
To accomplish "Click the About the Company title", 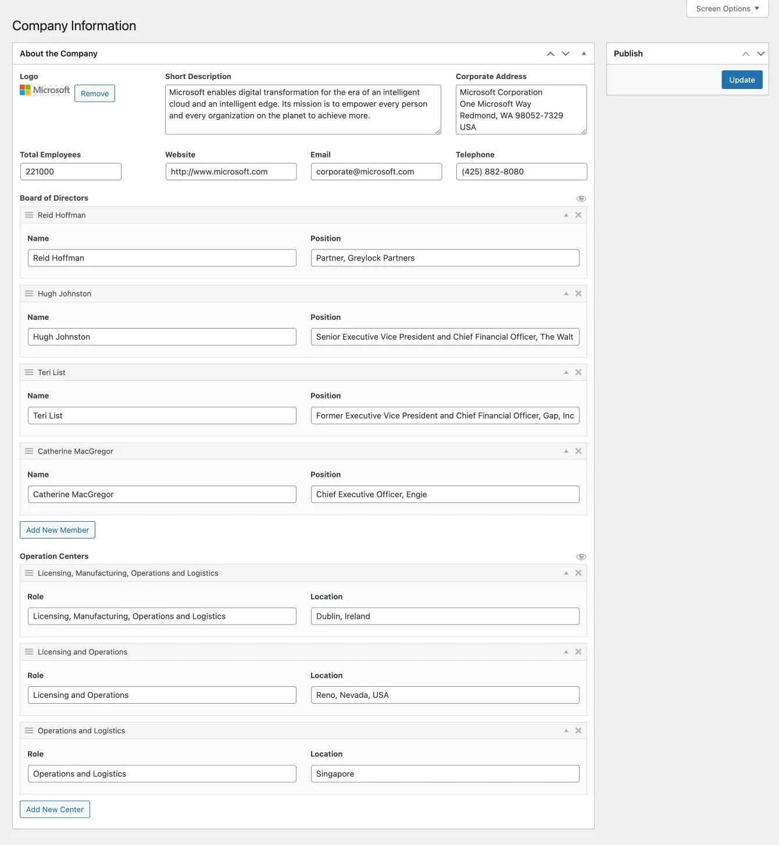I will [59, 54].
